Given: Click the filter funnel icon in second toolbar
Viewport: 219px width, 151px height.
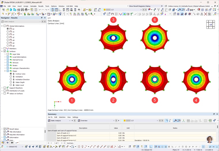Looking at the screenshot, I should click(x=104, y=14).
